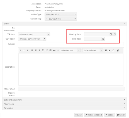
Task: Open Hearing Date time picker clock
Action: (115, 34)
